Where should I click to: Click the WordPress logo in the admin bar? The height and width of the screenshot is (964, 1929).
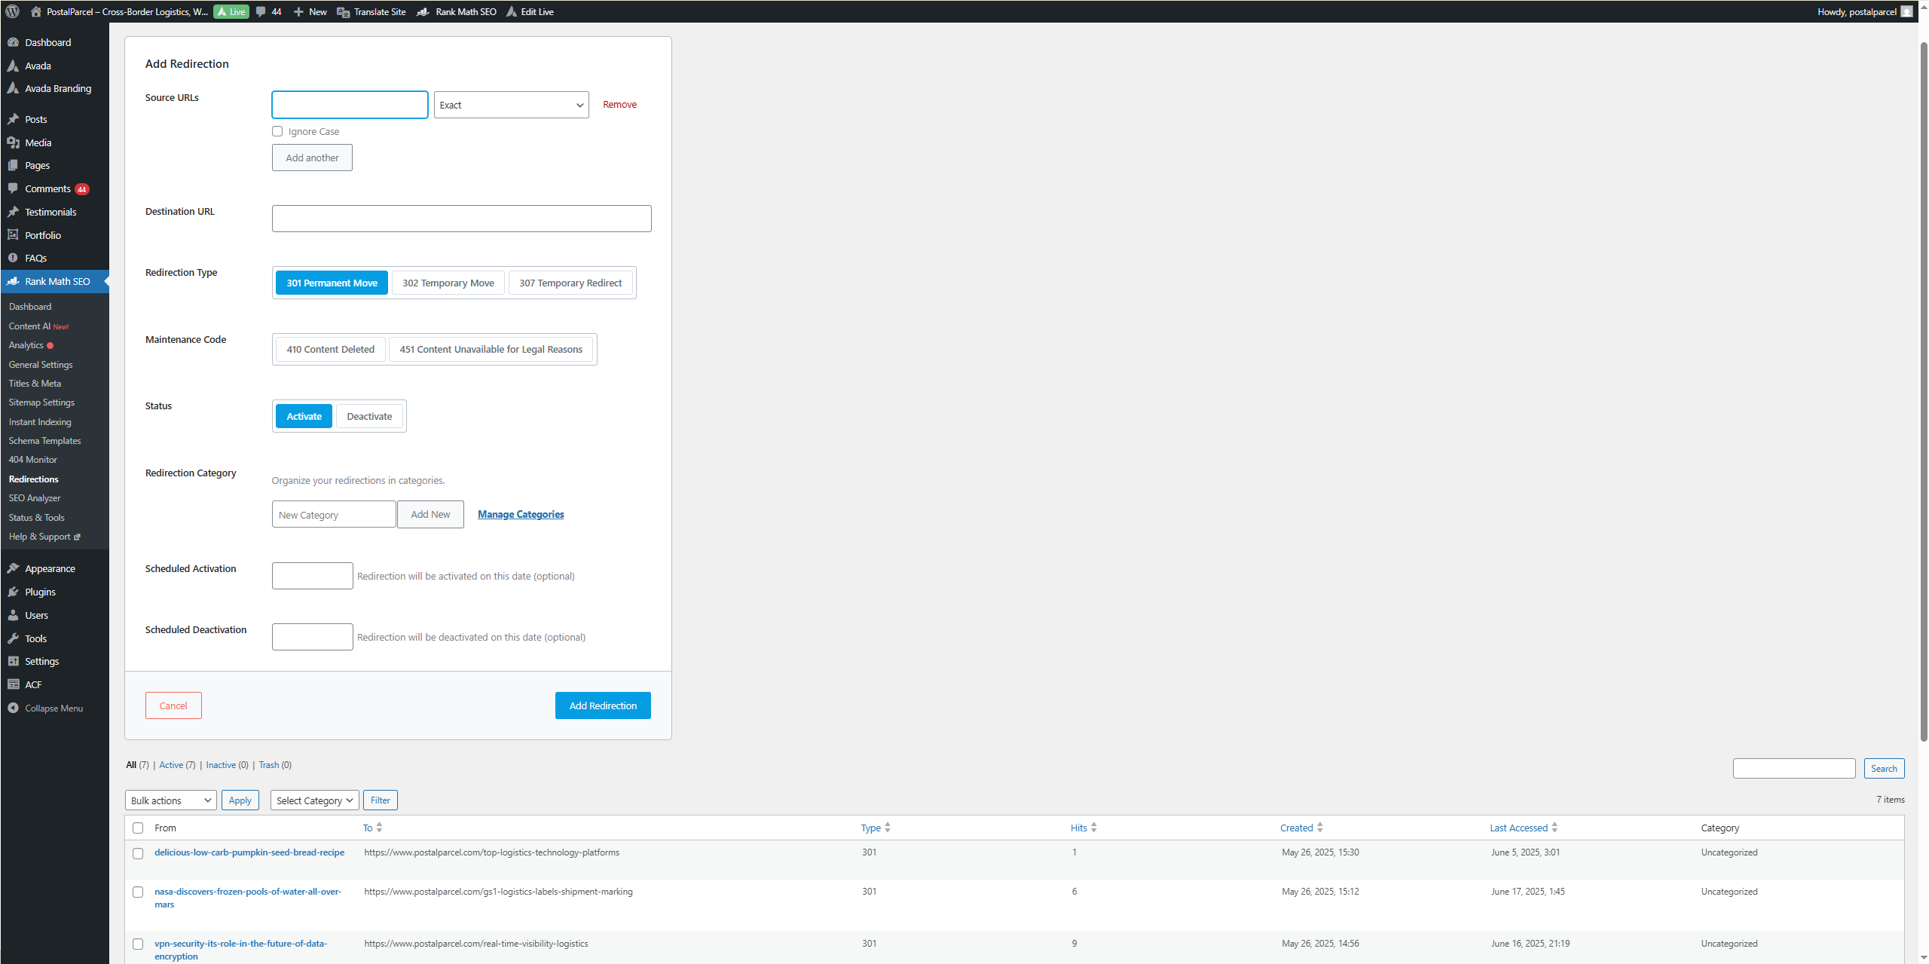pyautogui.click(x=12, y=11)
